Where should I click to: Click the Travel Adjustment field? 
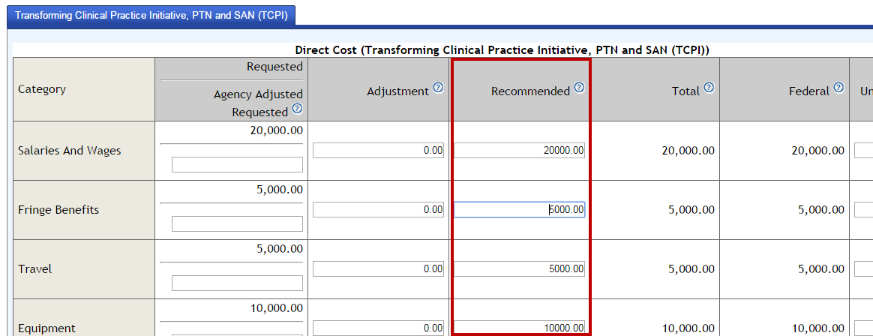[x=379, y=269]
